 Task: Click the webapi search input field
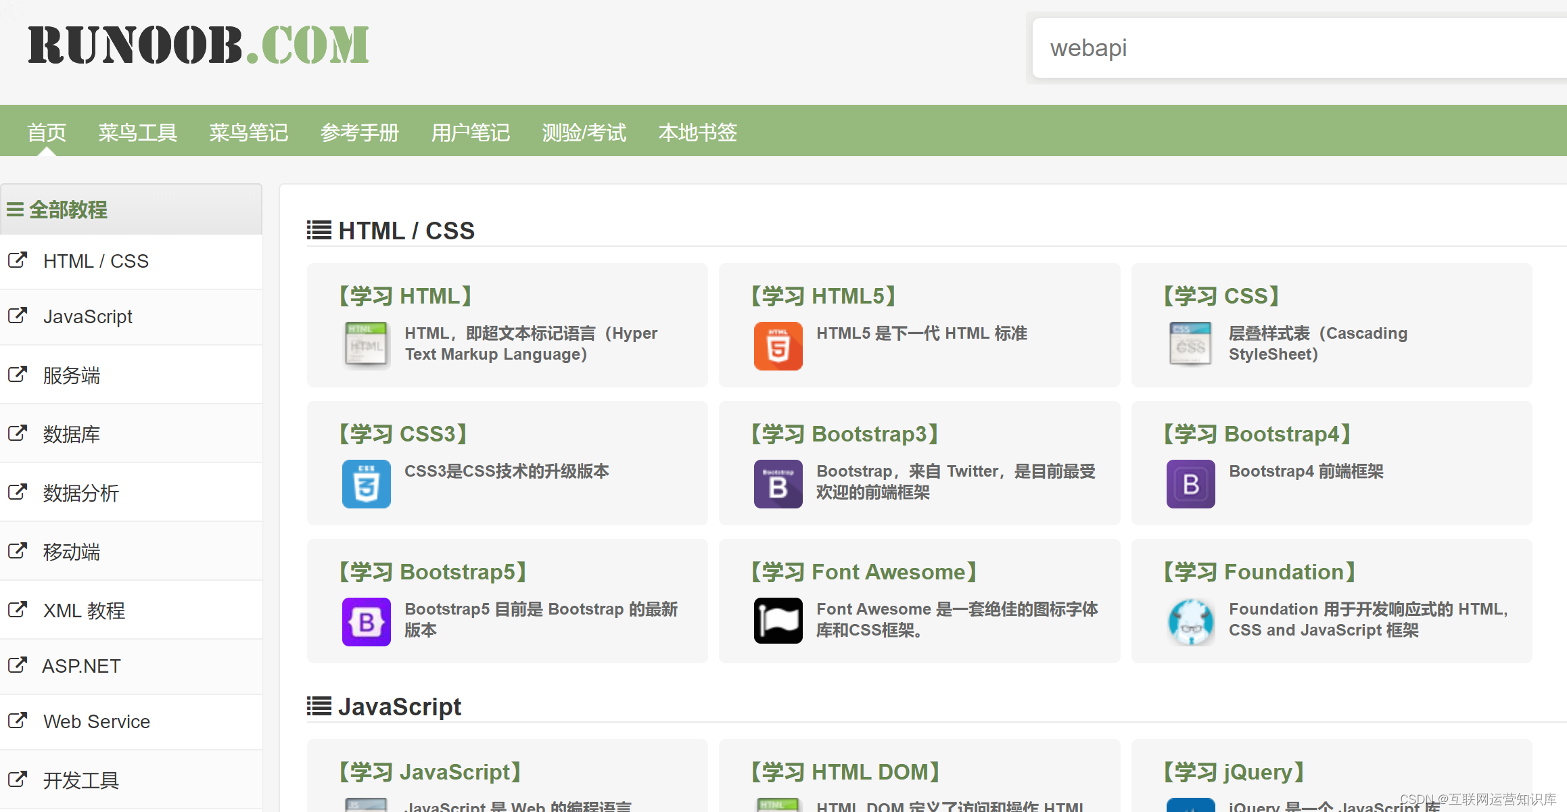[x=1299, y=48]
